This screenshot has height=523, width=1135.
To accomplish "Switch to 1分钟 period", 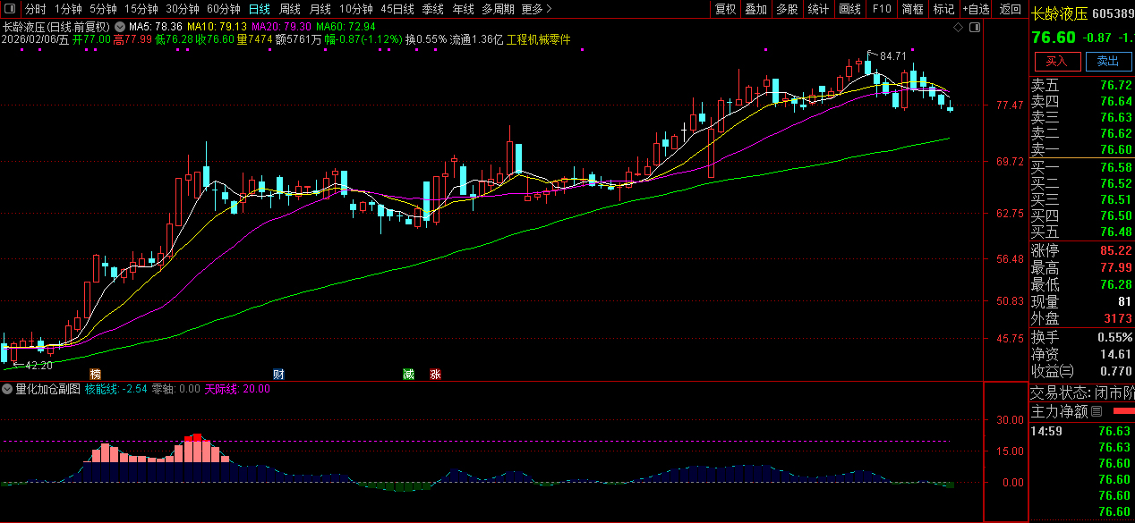I will [x=68, y=9].
